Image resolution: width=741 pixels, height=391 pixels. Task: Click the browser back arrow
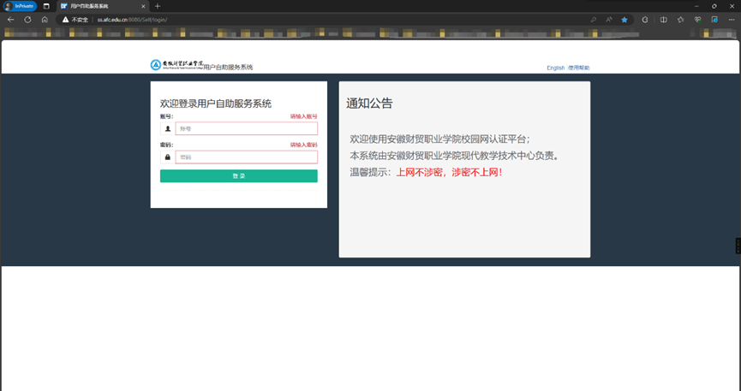coord(10,20)
